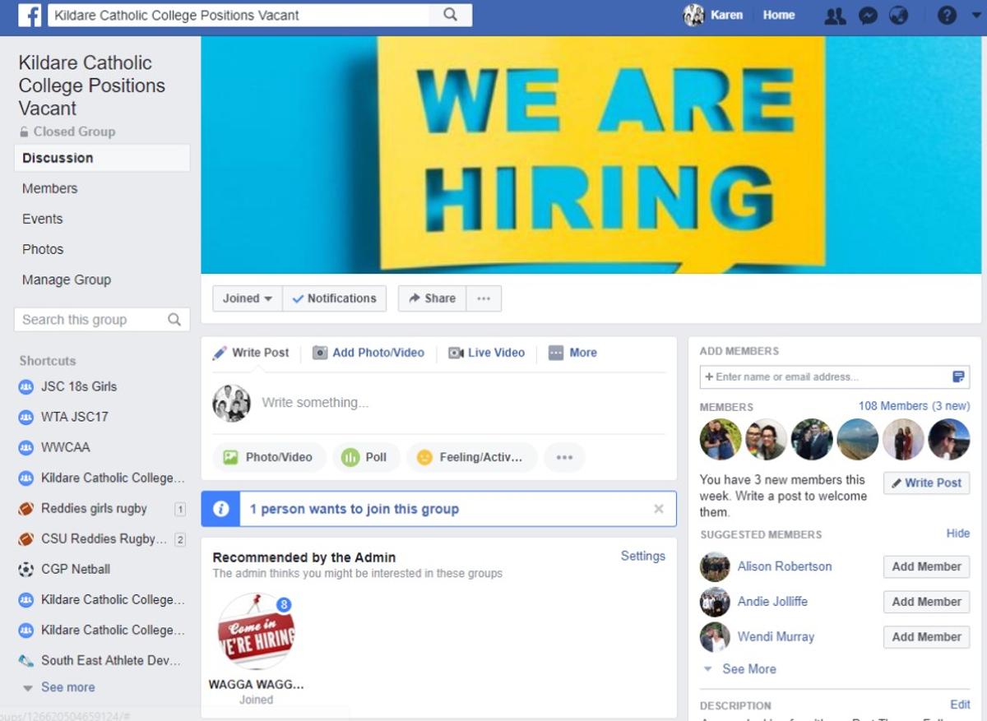Click the Facebook logo icon
The height and width of the screenshot is (721, 987).
[30, 15]
